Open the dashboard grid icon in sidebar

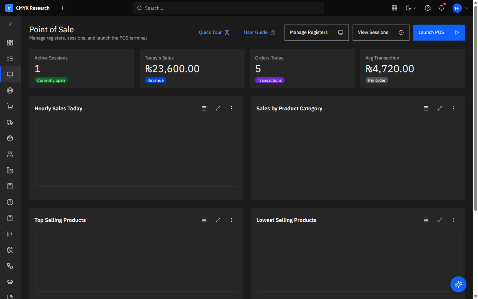click(10, 43)
